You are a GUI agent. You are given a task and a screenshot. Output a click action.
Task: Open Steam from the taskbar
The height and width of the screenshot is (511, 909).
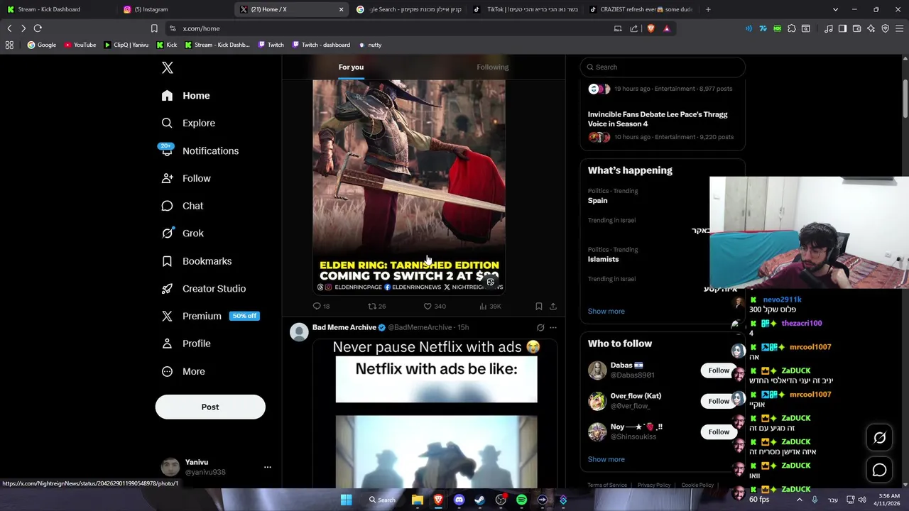(479, 500)
